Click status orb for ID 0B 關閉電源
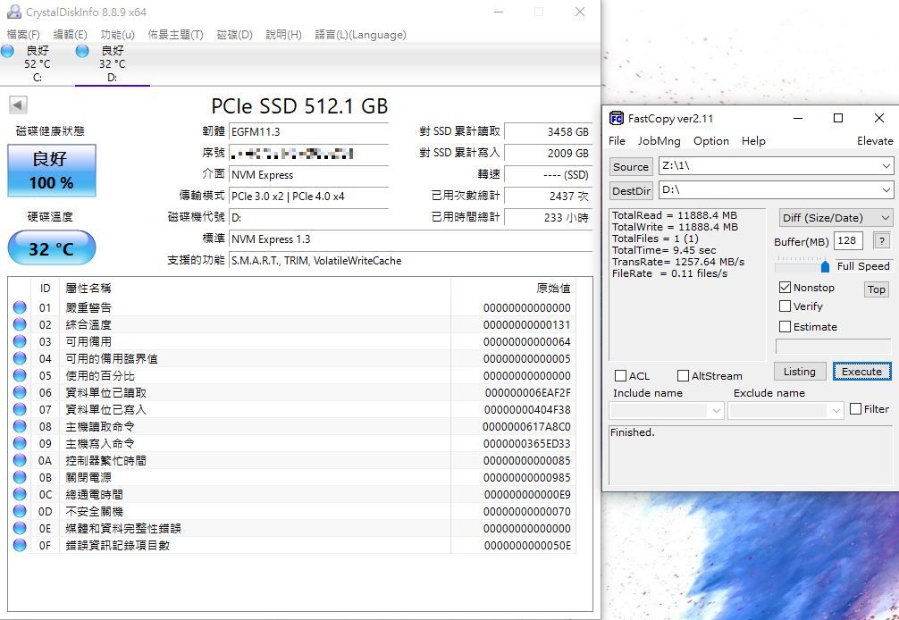Viewport: 899px width, 620px height. (20, 477)
